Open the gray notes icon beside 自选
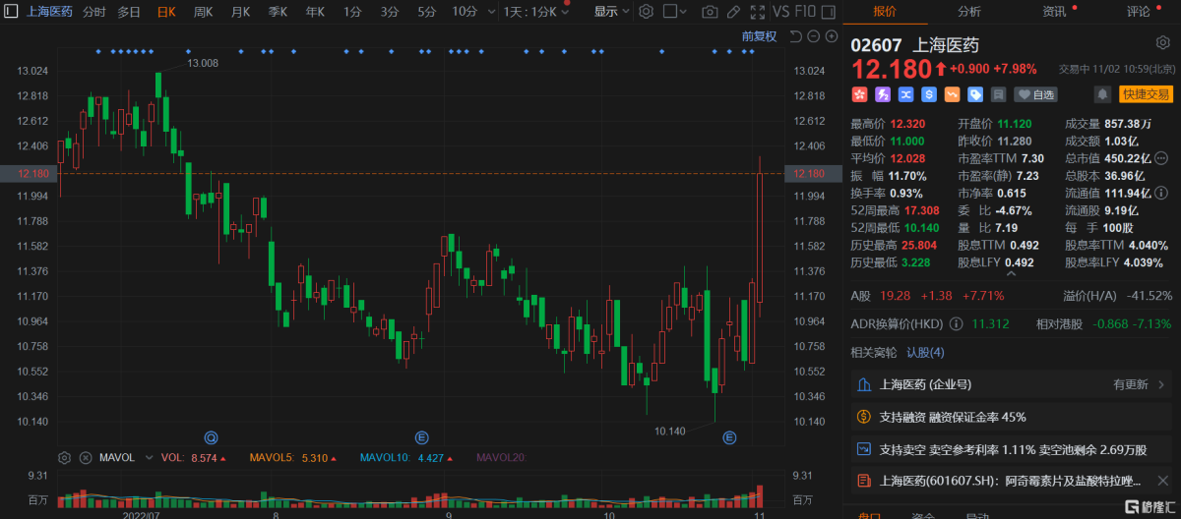The height and width of the screenshot is (519, 1181). pyautogui.click(x=998, y=94)
